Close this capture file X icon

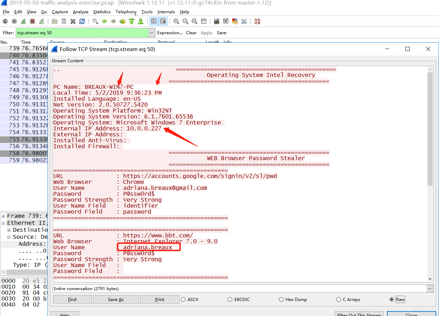click(73, 21)
